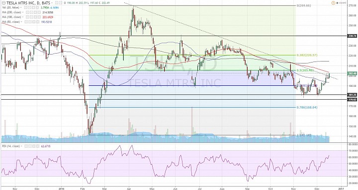
Task: Open the MA (50, close) dropdown arrow
Action: tap(21, 22)
